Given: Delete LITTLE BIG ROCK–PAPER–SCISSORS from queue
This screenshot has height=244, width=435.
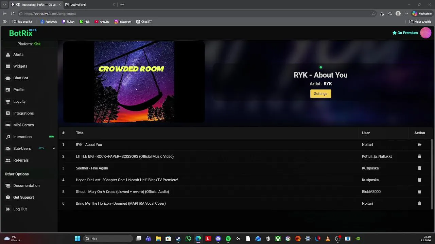Looking at the screenshot, I should tap(419, 157).
